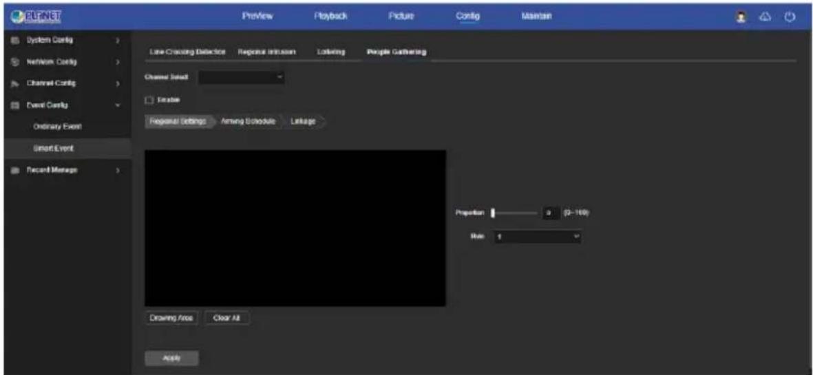Expand Record Manage menu

(118, 170)
